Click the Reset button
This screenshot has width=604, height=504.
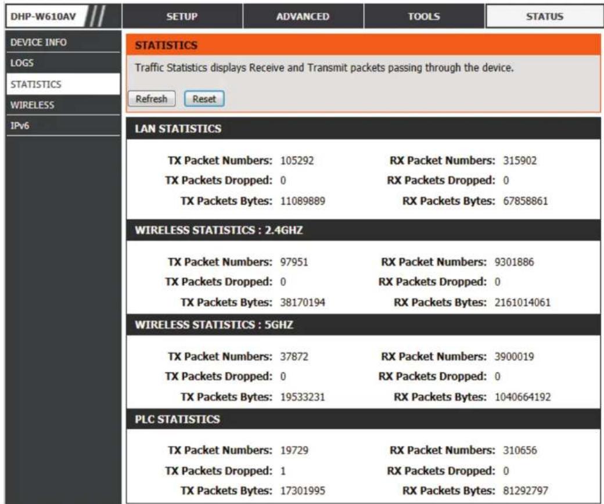(x=204, y=99)
